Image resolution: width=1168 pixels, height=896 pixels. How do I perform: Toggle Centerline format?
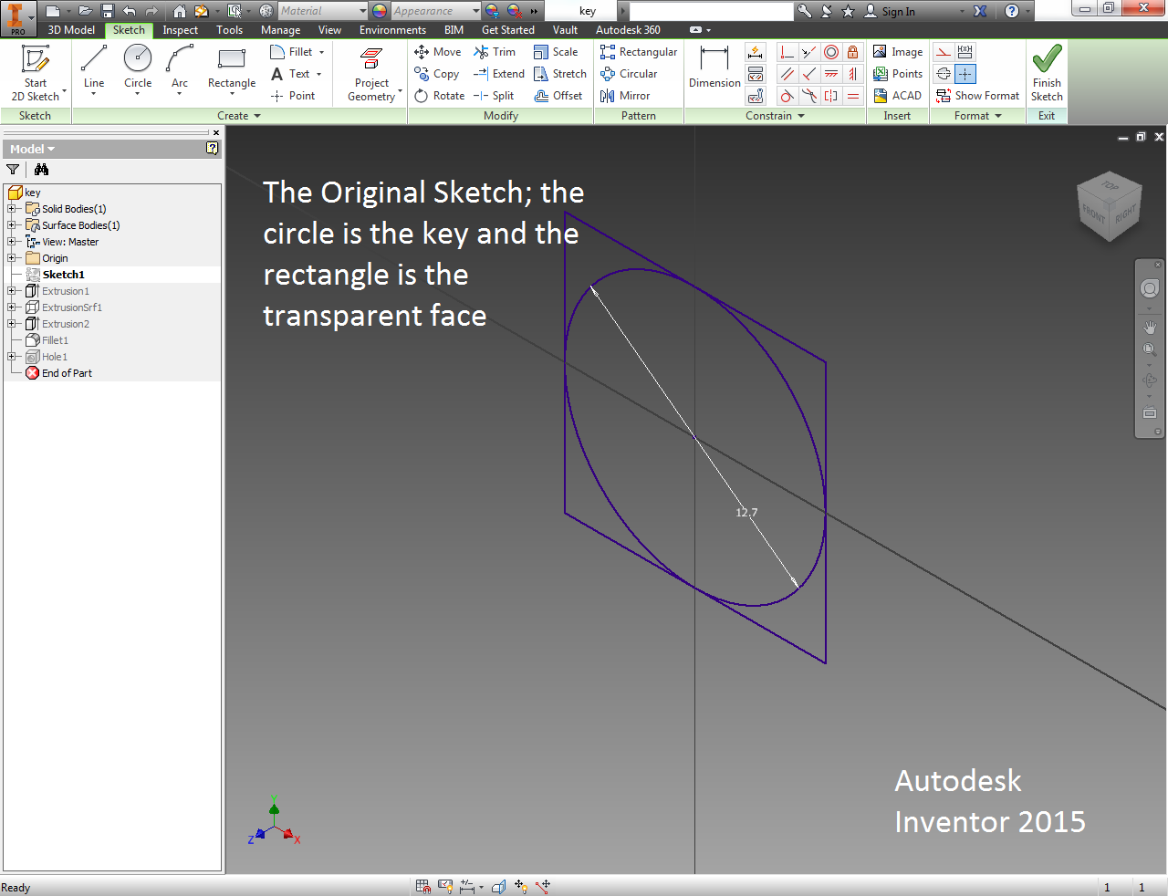coord(944,74)
